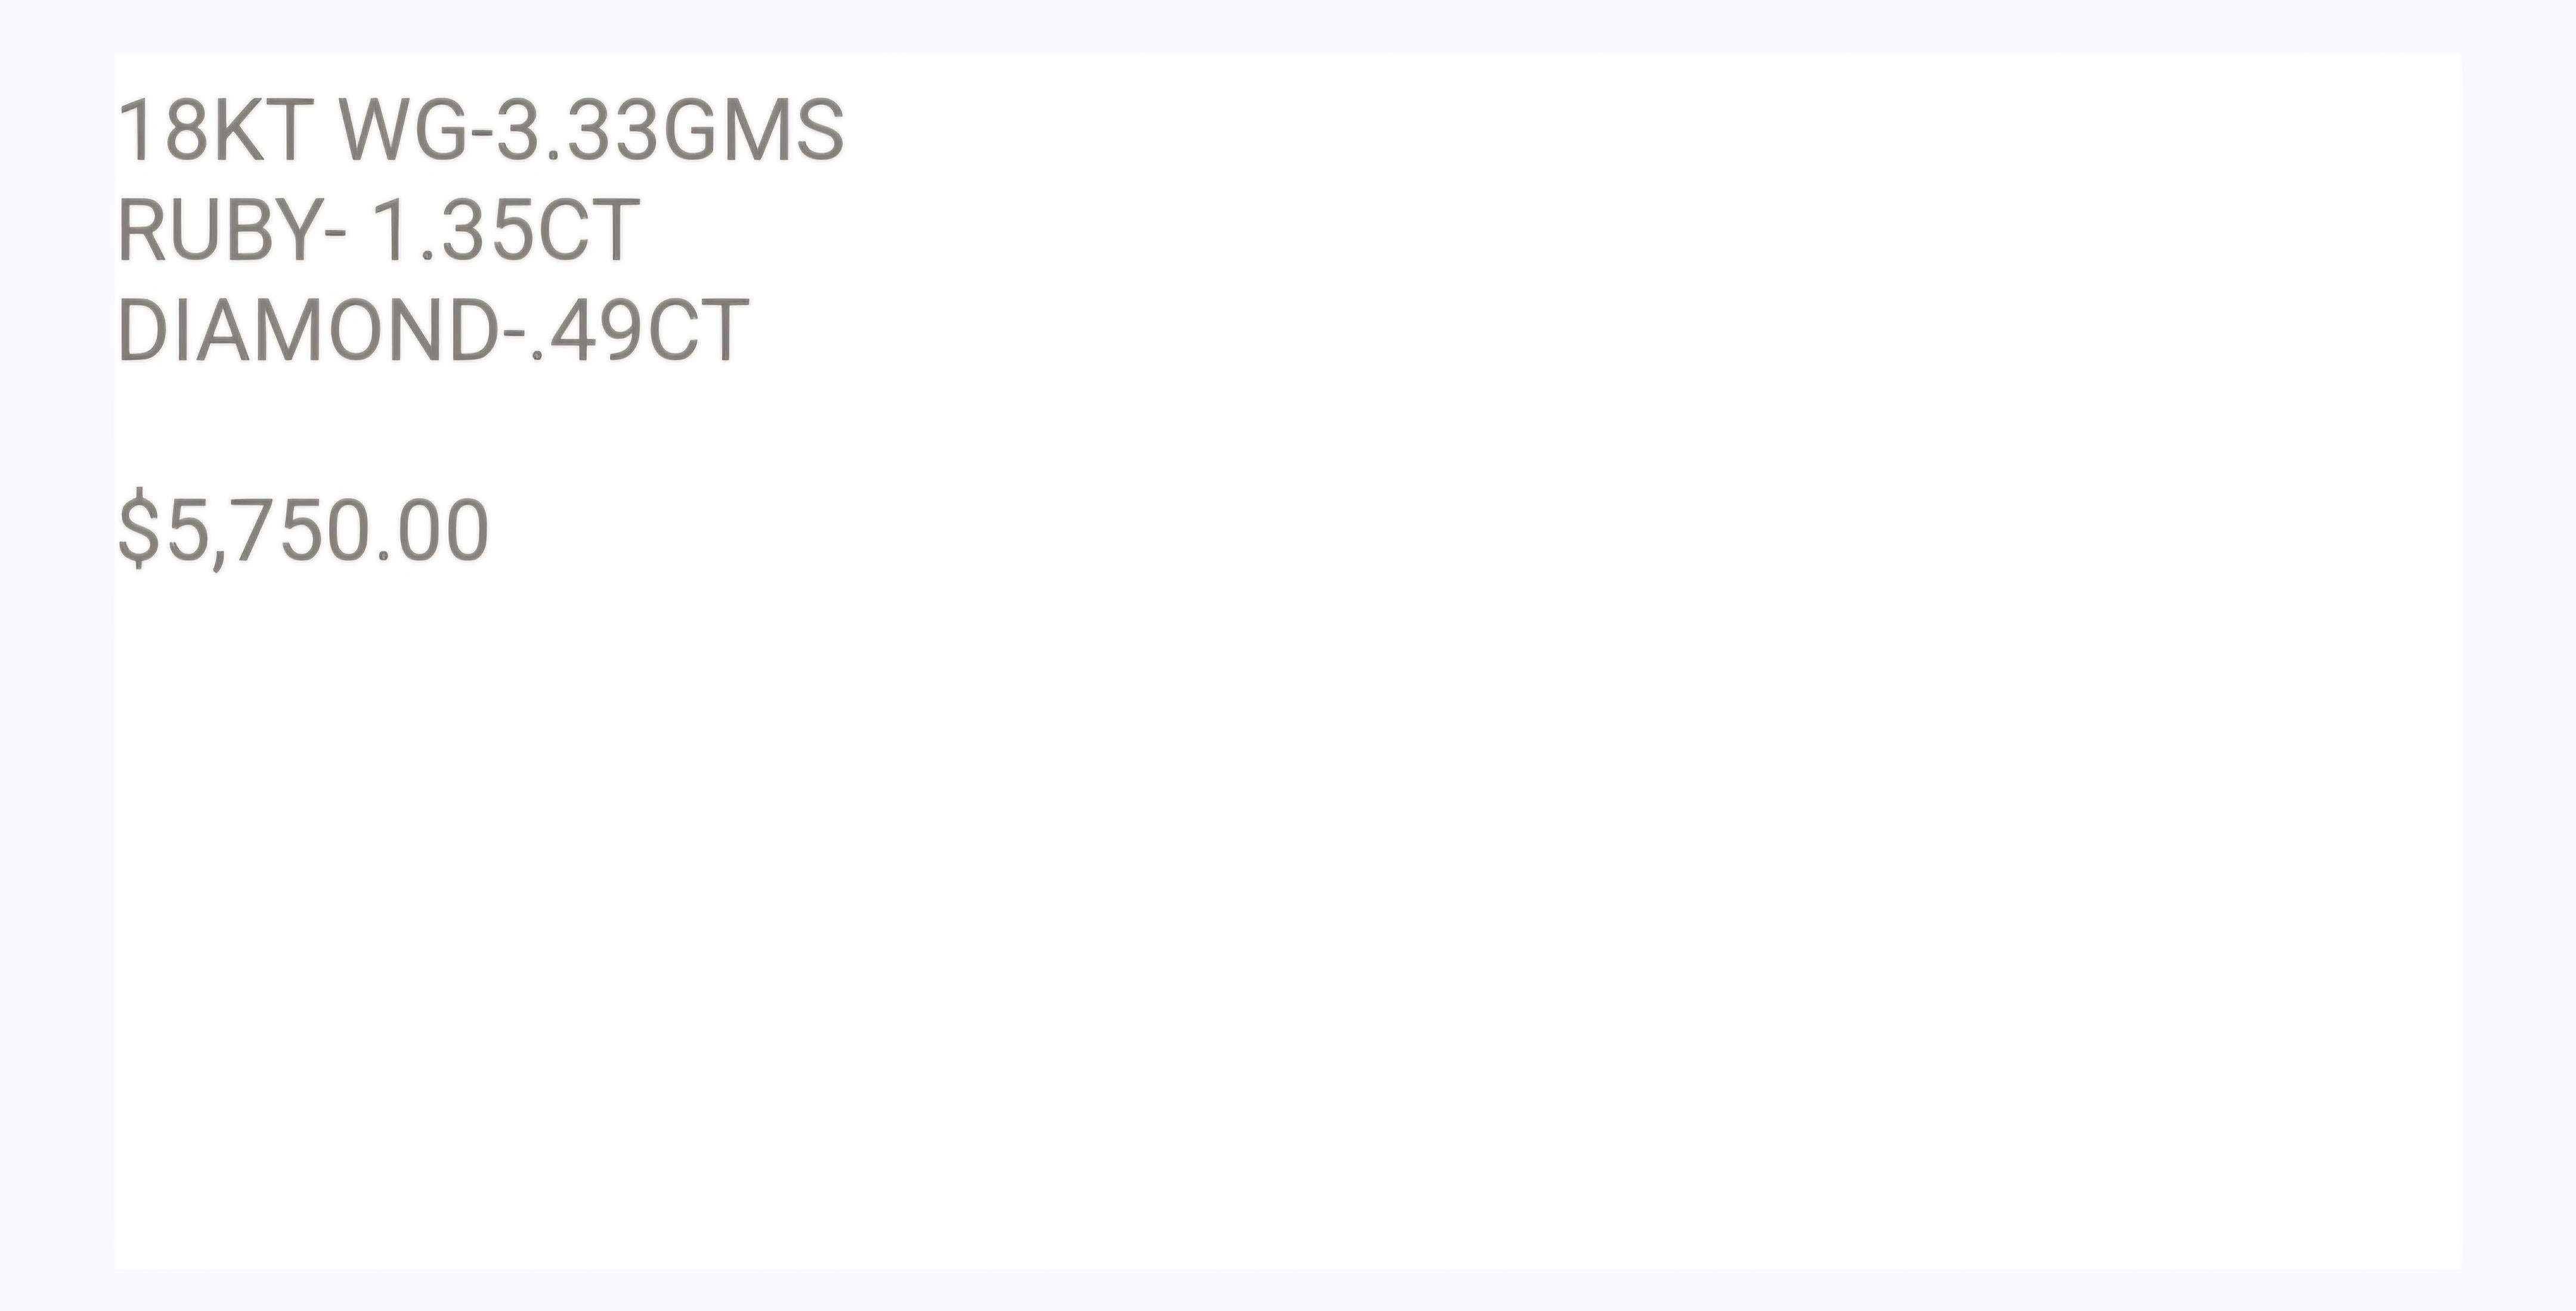
Task: Click the DIAMOND-.49CT text line
Action: 432,330
